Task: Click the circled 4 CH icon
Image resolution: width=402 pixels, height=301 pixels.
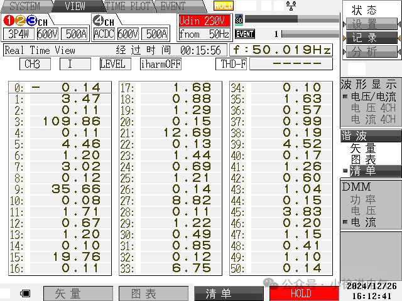Action: tap(98, 21)
